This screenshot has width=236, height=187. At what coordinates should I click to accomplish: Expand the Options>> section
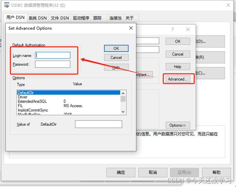[x=178, y=125]
